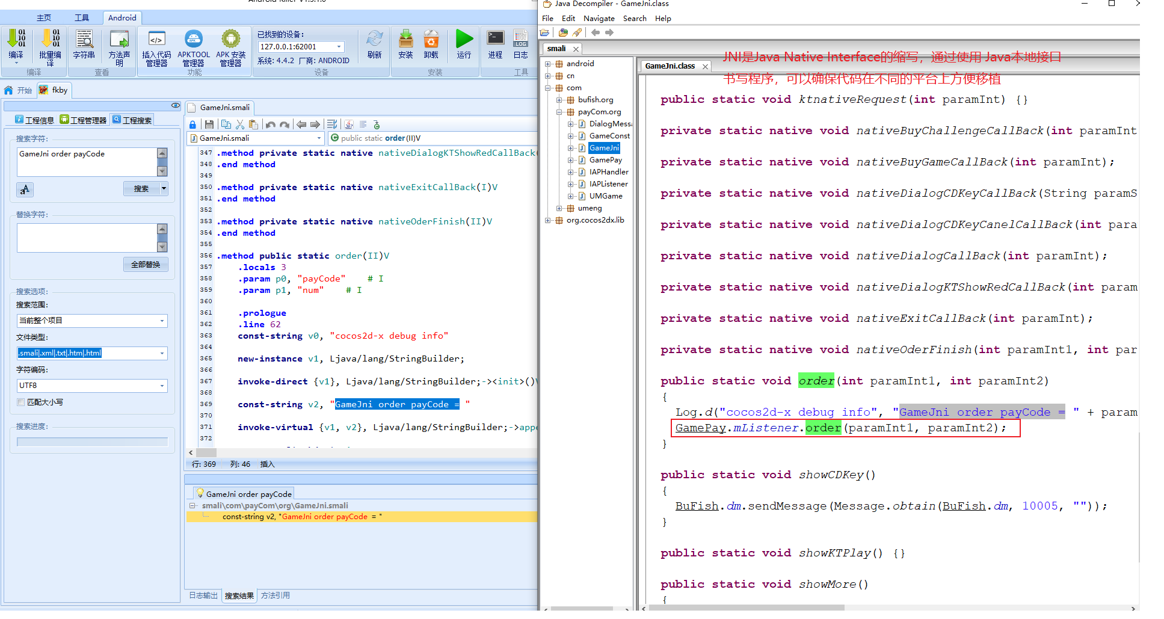Open the APKTOOL 管理器 icon
This screenshot has width=1164, height=619.
click(194, 48)
